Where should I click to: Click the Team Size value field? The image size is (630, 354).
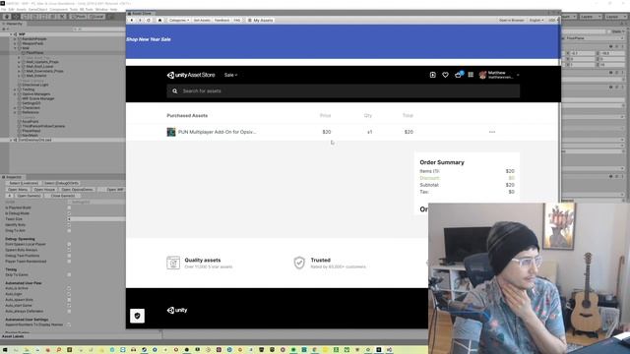coord(96,219)
